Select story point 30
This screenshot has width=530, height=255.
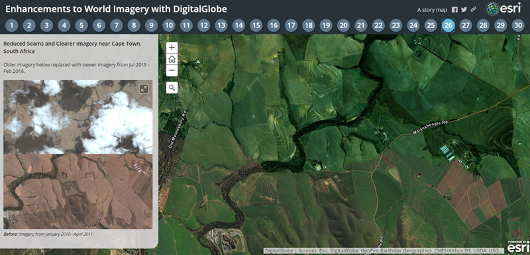tap(518, 25)
